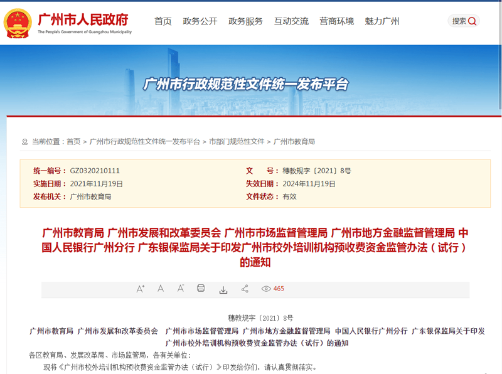This screenshot has width=502, height=374.
Task: Increase font size with A+ icon
Action: (x=141, y=289)
